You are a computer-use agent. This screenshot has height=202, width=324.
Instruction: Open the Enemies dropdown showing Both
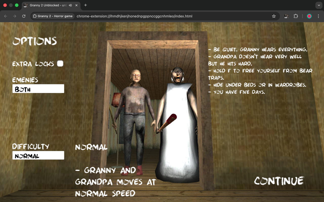pos(38,89)
